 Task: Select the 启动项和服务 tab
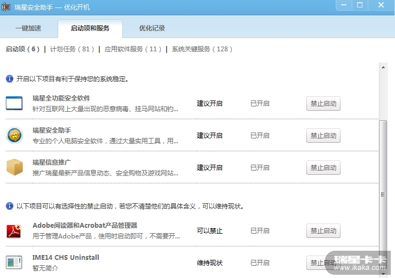pos(90,28)
